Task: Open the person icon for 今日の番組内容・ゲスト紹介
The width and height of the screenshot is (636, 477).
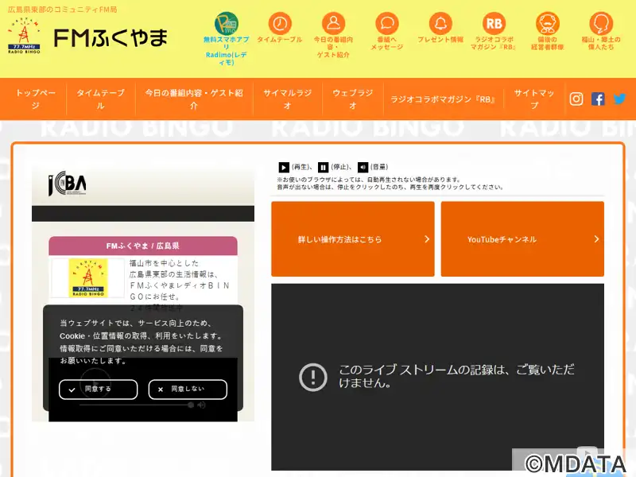Action: click(x=333, y=24)
